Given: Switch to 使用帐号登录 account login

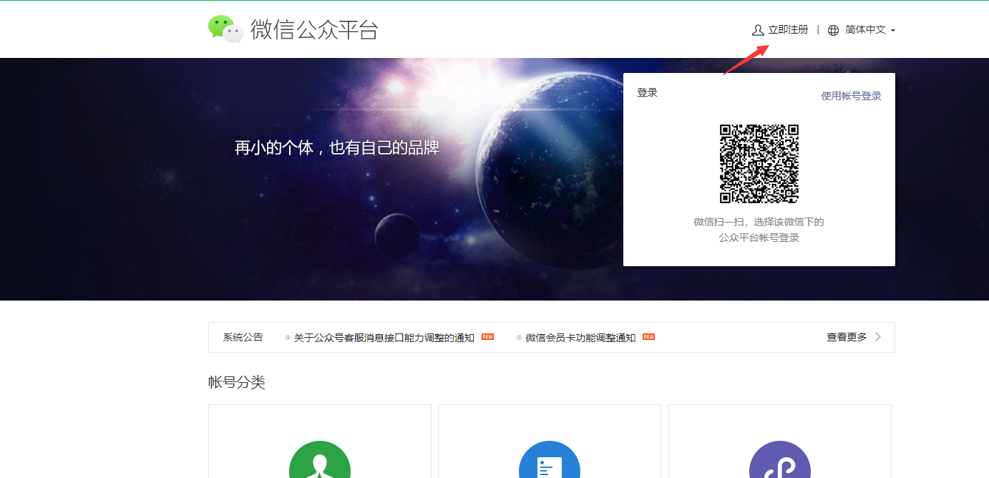Looking at the screenshot, I should 851,96.
